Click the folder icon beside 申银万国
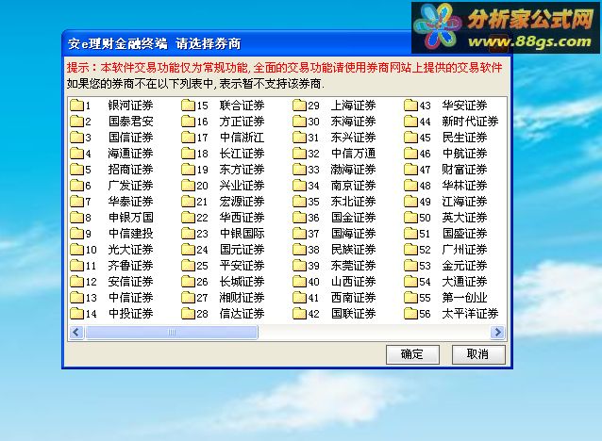This screenshot has width=602, height=441. [76, 218]
